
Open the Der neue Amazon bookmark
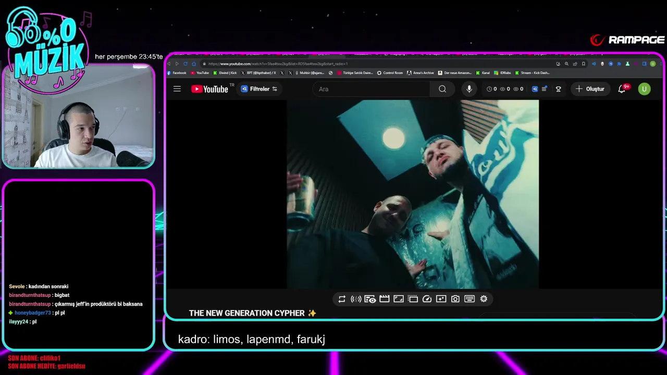click(455, 73)
